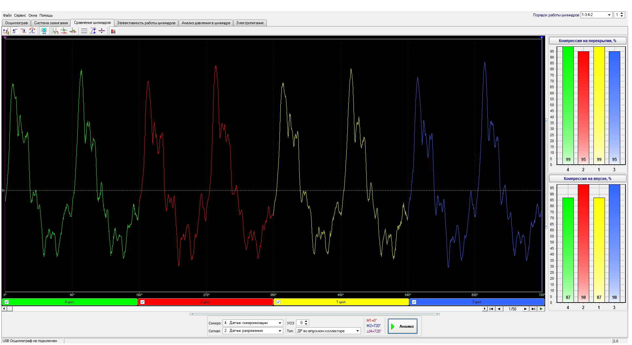Click the green play button near frame counter
This screenshot has width=632, height=345.
click(541, 309)
